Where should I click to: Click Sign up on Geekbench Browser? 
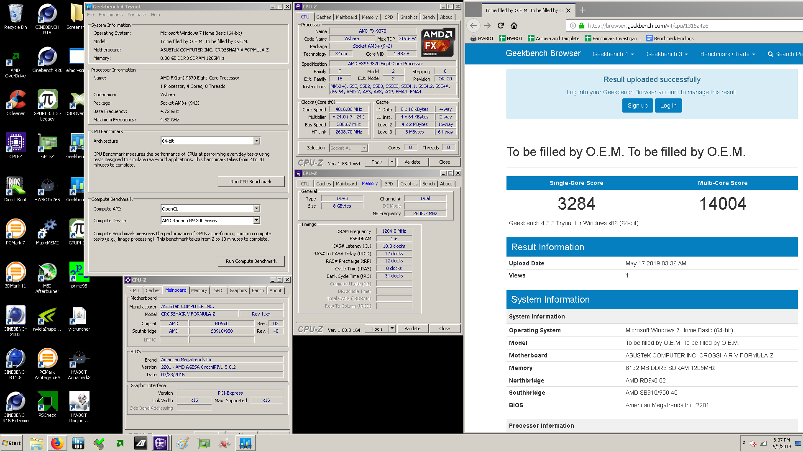pos(637,105)
